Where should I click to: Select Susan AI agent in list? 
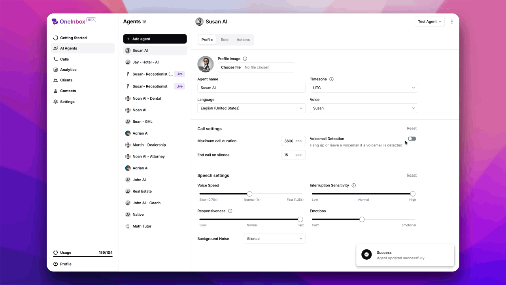point(155,51)
